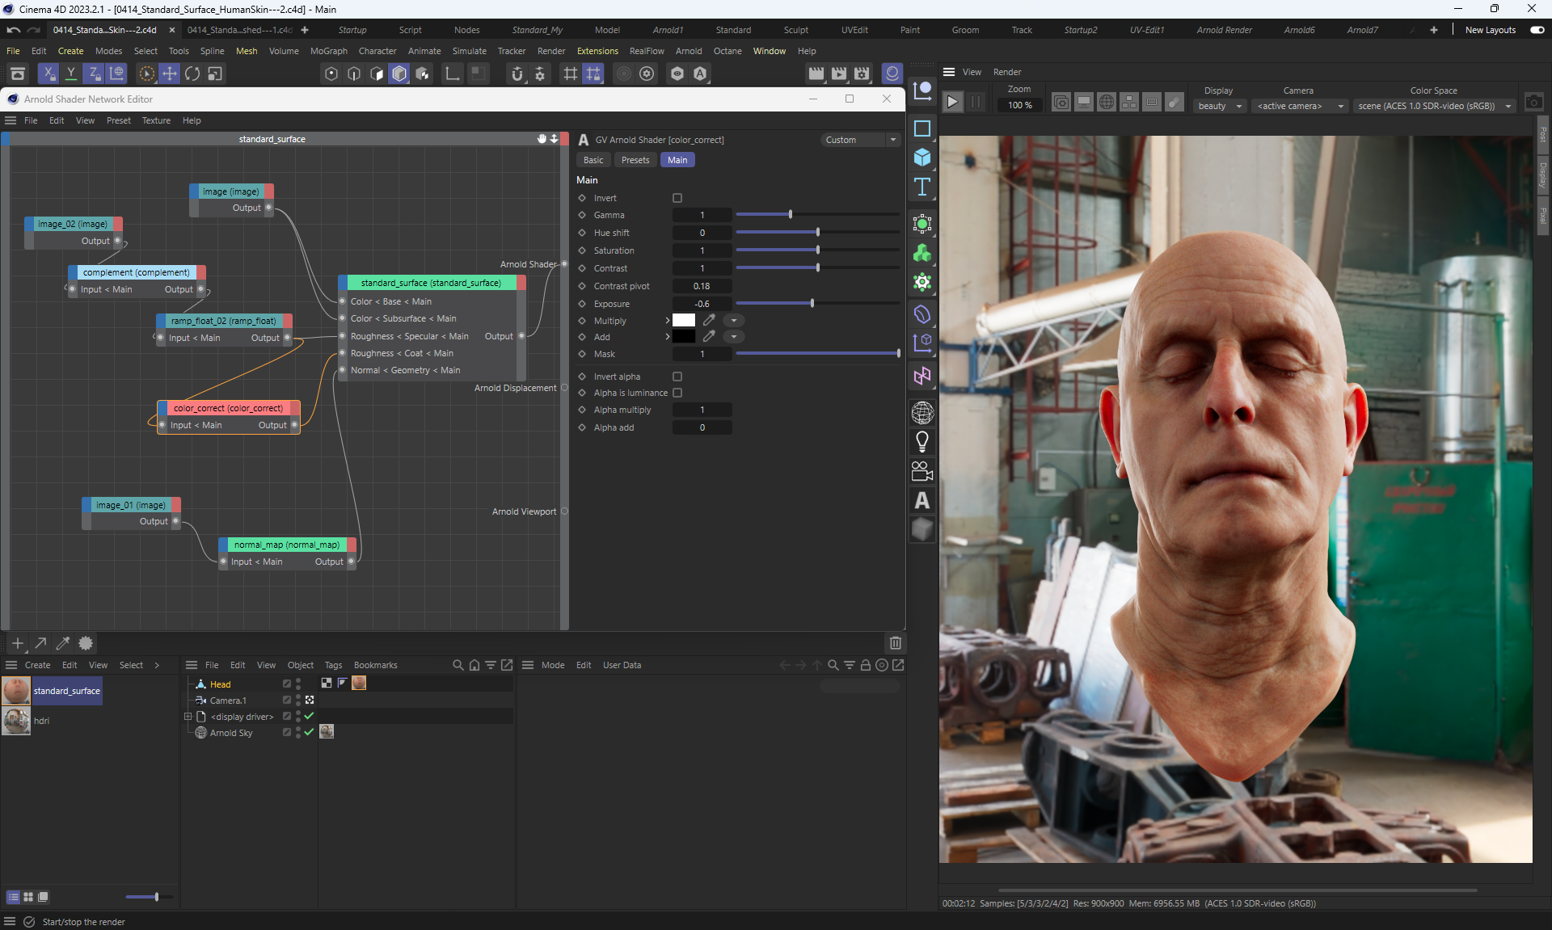
Task: Click the Exposure value field
Action: [702, 304]
